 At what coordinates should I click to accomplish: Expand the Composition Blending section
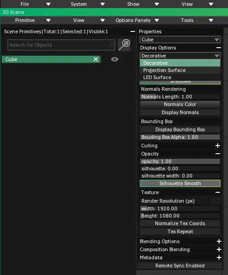[219, 249]
